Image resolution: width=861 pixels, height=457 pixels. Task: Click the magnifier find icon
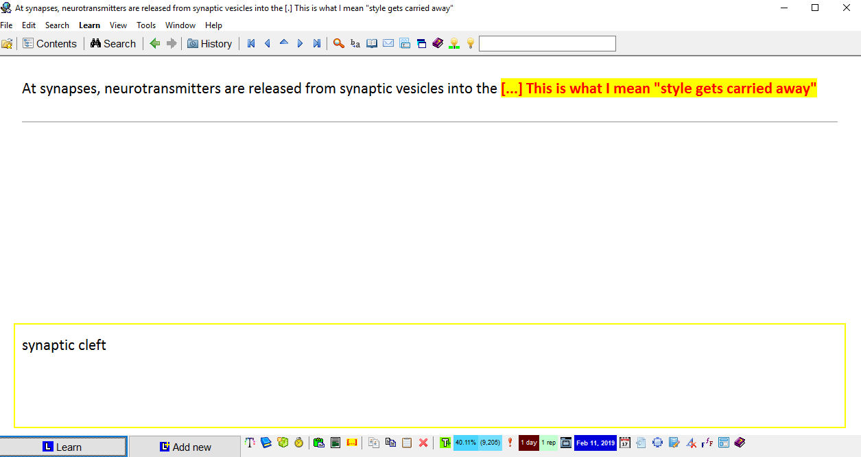339,43
